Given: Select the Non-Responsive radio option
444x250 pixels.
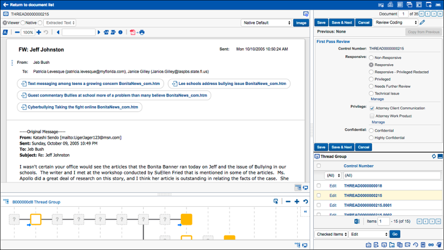Looking at the screenshot, I should pyautogui.click(x=371, y=57).
